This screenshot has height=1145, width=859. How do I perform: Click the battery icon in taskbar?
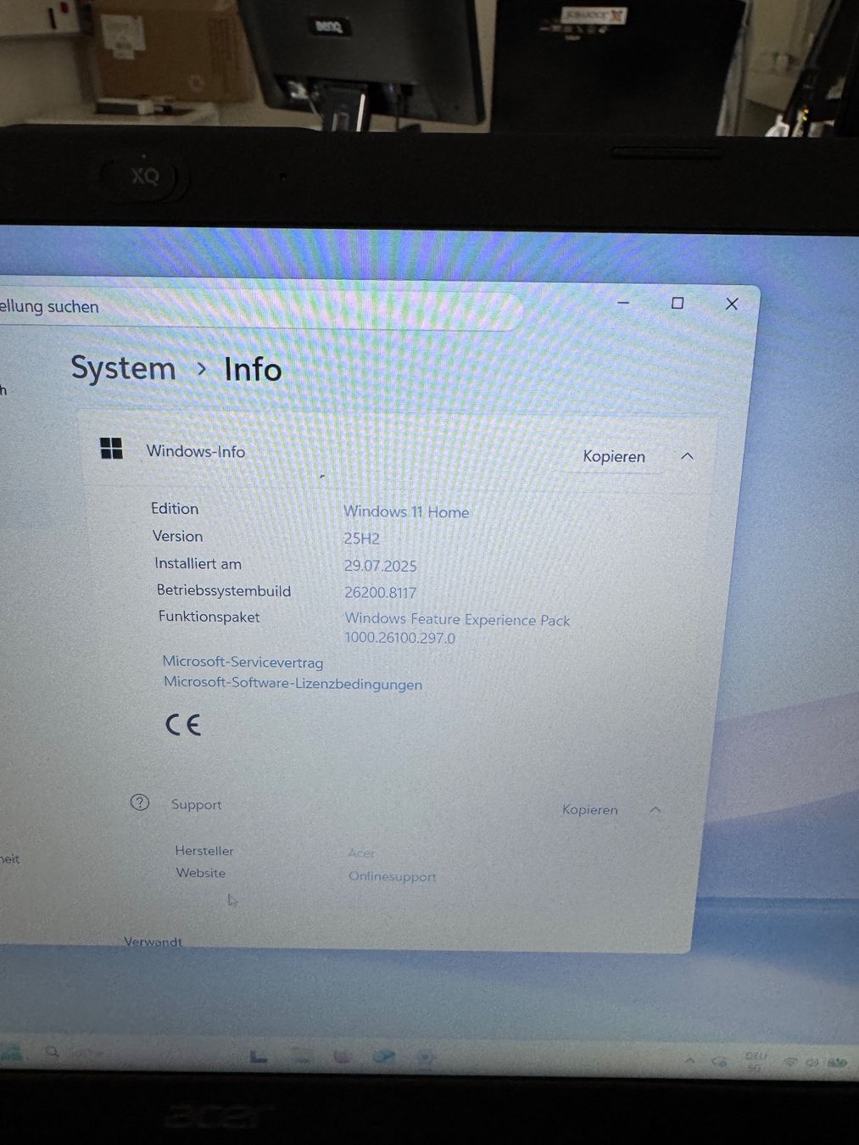pos(837,1062)
